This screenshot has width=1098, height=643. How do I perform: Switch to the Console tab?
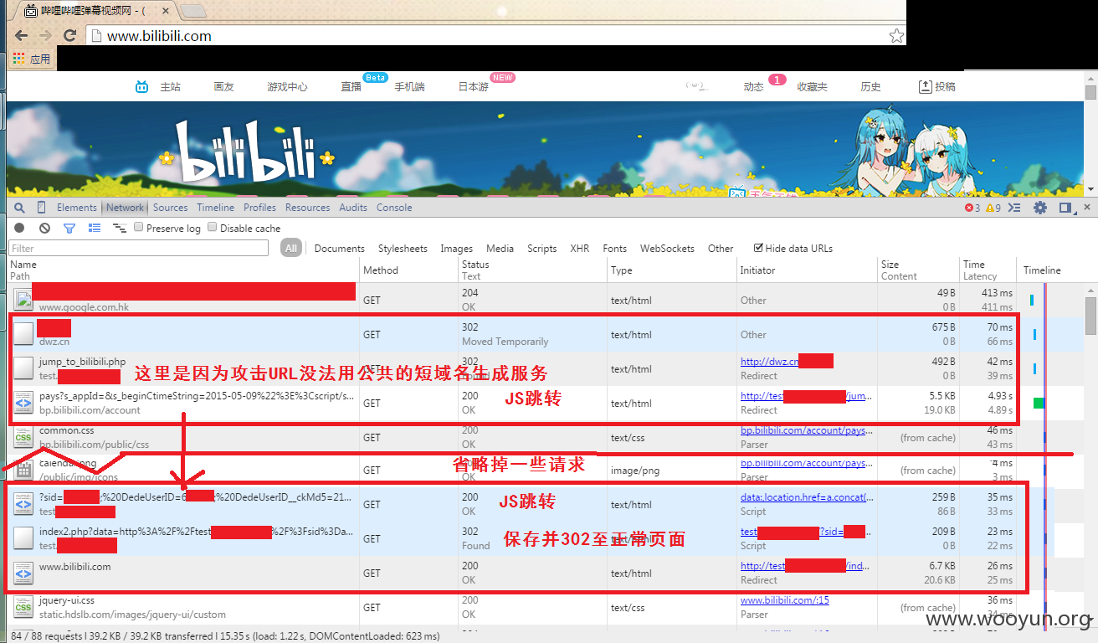(394, 208)
